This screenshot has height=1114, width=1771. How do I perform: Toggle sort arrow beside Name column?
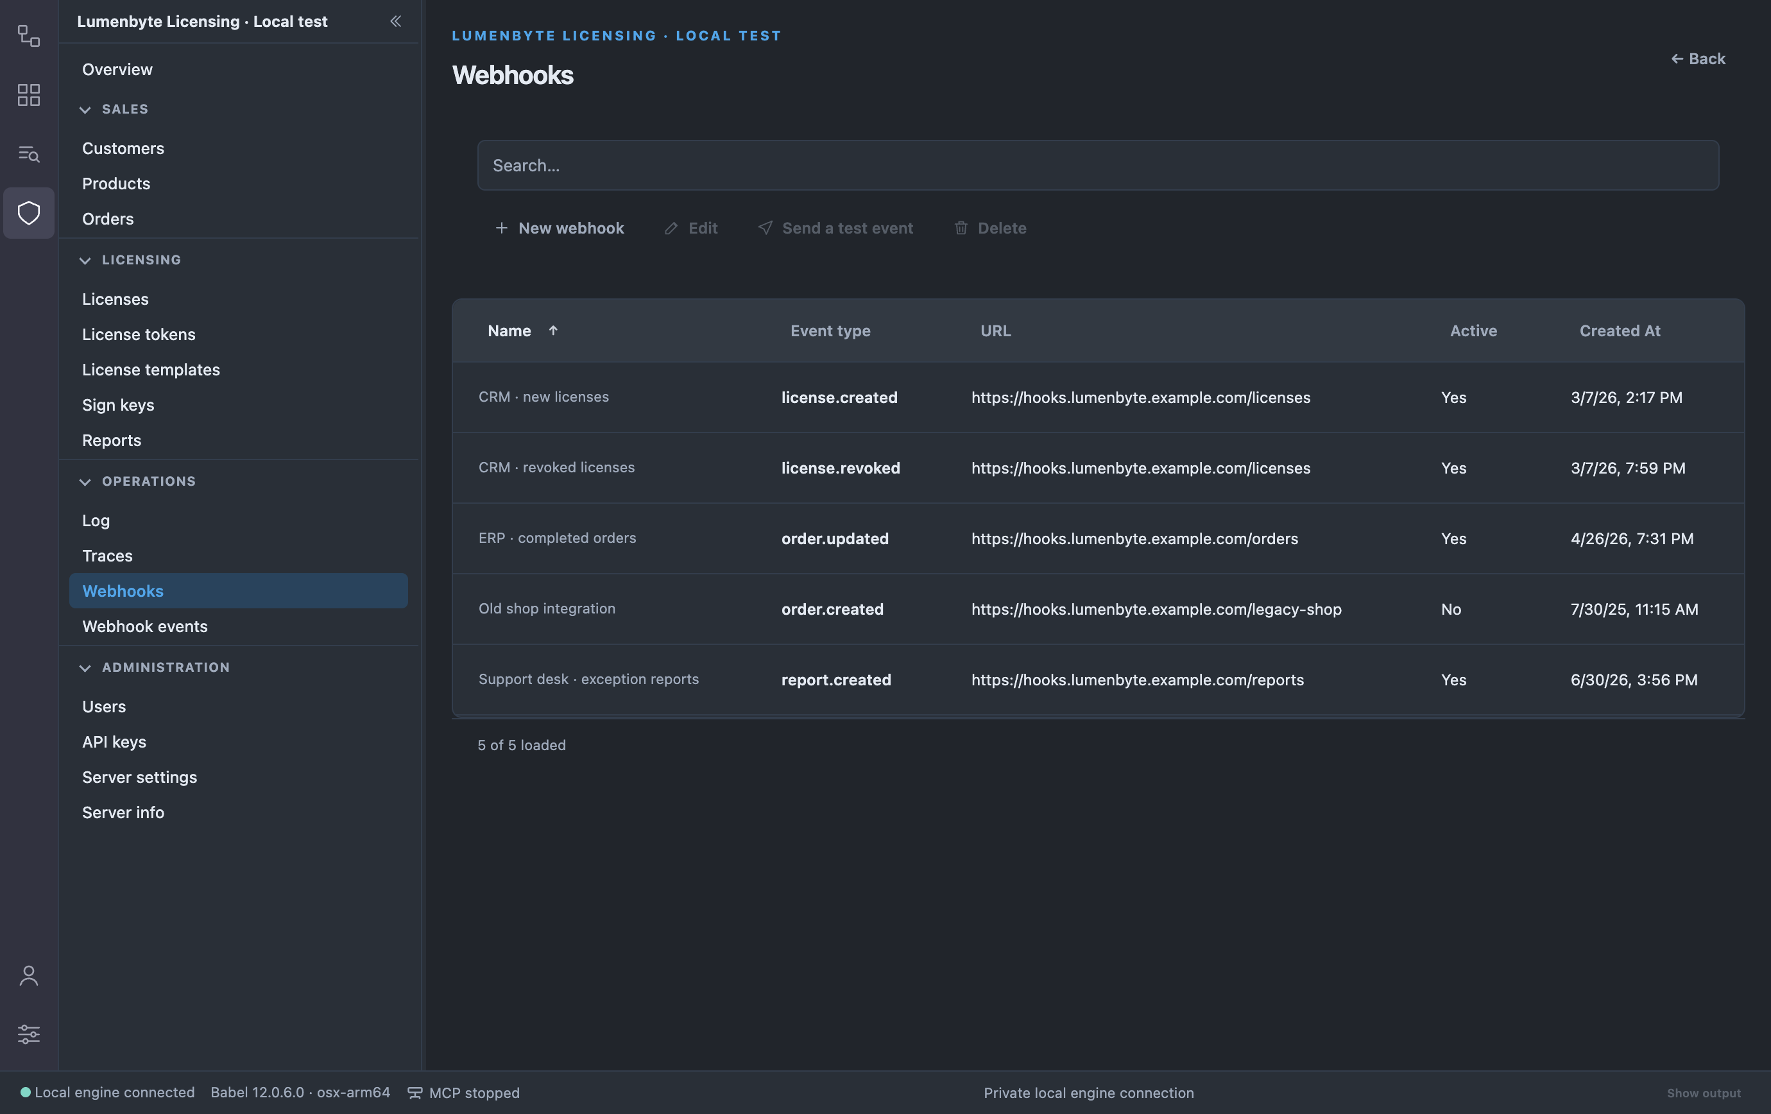click(553, 330)
